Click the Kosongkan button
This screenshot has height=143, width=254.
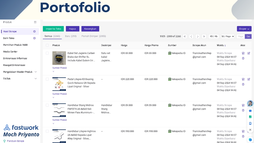(x=90, y=29)
